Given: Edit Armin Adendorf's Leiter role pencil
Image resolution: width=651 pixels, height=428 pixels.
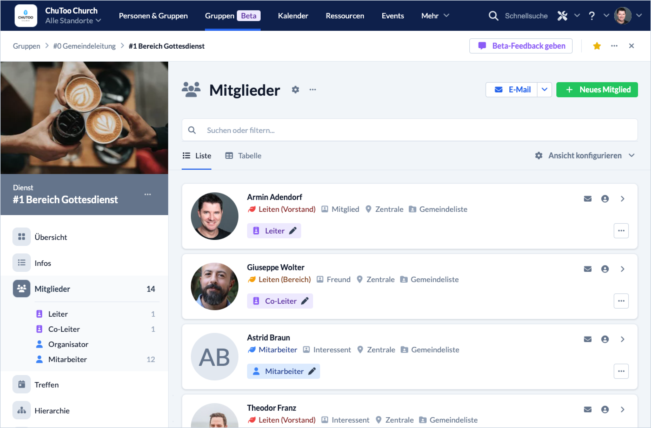Looking at the screenshot, I should click(293, 231).
